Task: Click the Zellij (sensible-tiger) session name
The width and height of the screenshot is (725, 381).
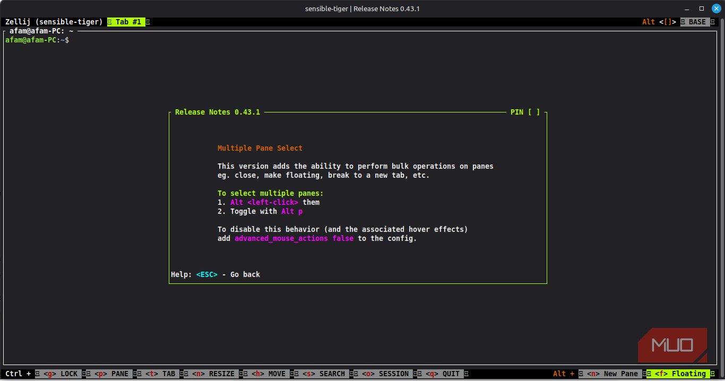Action: pos(54,22)
